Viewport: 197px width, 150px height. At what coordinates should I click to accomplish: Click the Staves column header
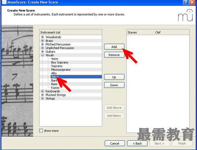(x=140, y=32)
